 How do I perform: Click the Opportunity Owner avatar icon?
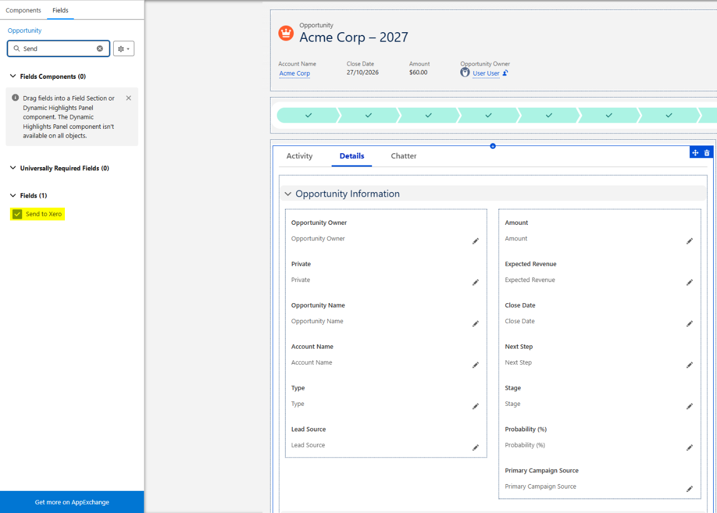point(465,73)
